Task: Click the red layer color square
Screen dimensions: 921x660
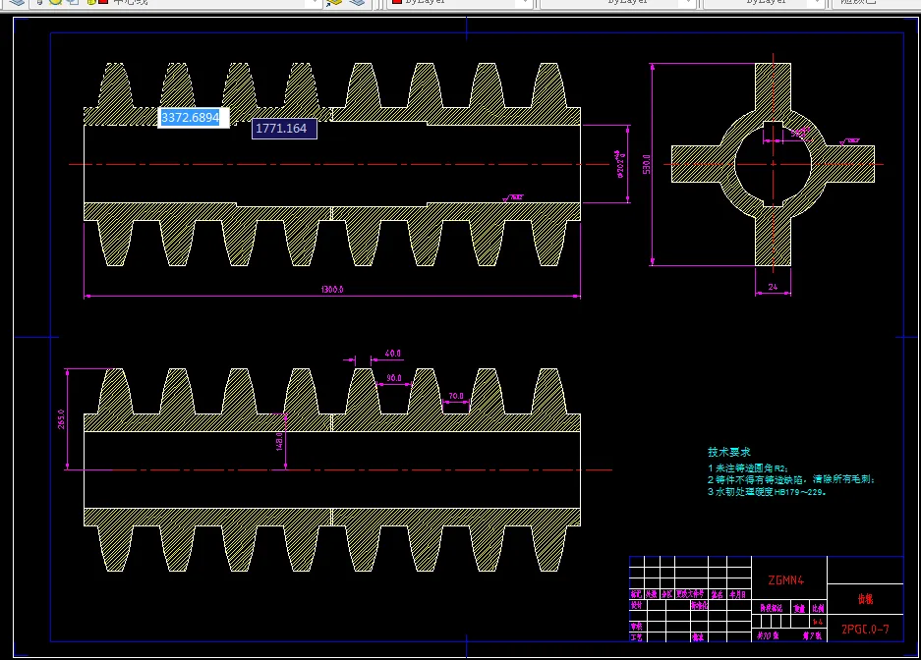Action: pyautogui.click(x=103, y=2)
